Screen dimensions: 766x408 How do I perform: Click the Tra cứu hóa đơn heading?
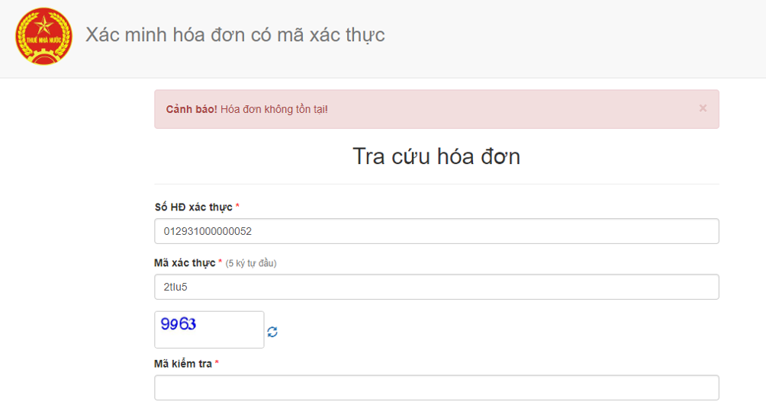pyautogui.click(x=436, y=156)
